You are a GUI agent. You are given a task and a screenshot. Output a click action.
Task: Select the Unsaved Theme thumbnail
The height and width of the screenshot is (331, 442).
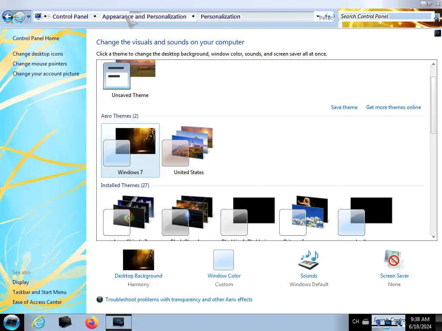[129, 75]
